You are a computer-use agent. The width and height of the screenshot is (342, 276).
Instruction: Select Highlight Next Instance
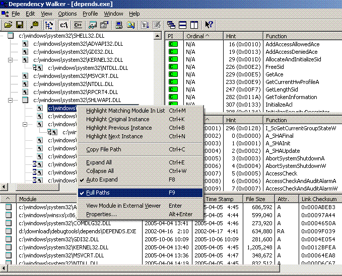pyautogui.click(x=140, y=136)
